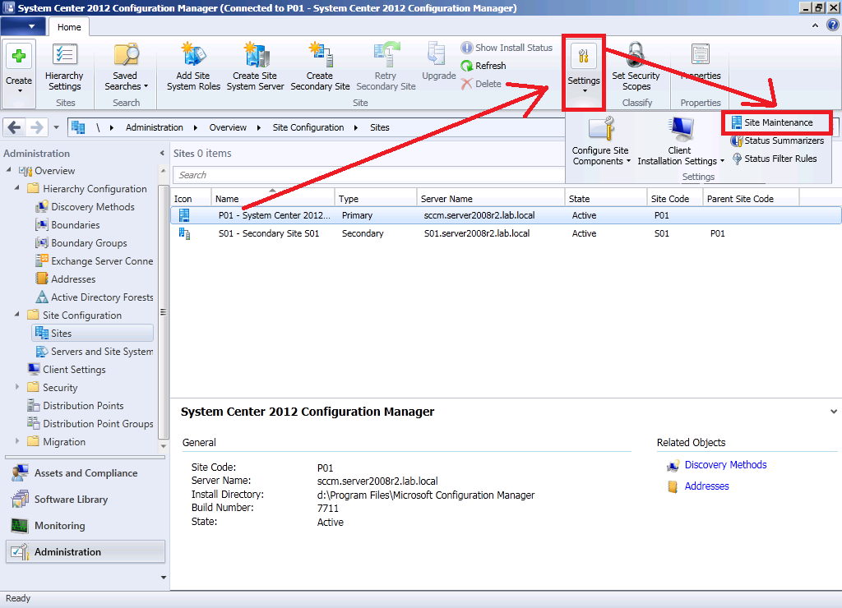Collapse the Site Configuration folder

click(x=16, y=314)
